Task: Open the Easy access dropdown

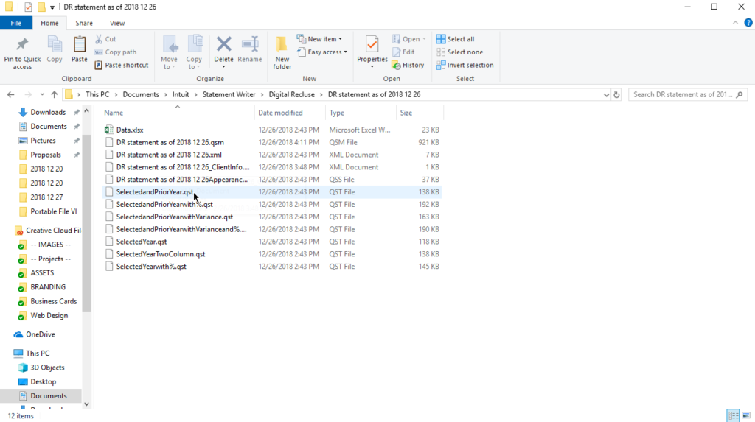Action: click(x=322, y=52)
